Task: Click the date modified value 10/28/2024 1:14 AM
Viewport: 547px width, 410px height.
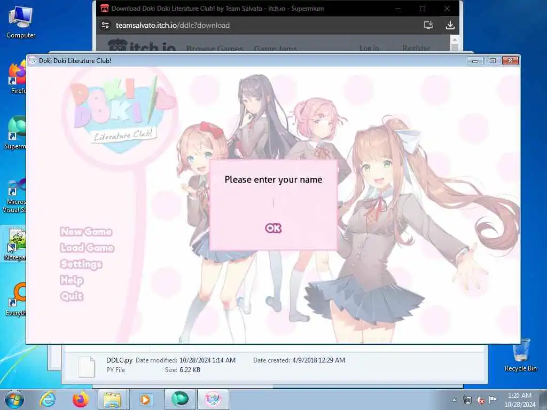Action: 208,360
